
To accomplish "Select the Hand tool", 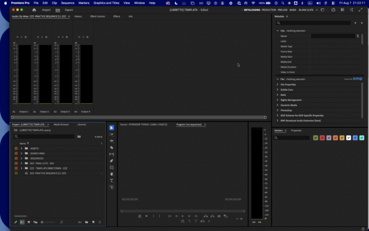I will point(112,174).
